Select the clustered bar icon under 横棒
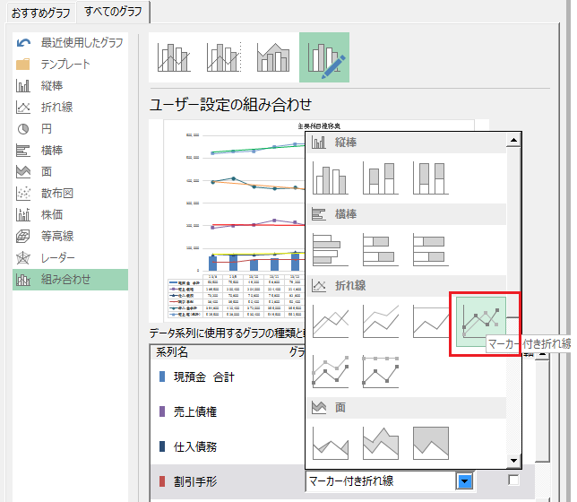 pyautogui.click(x=331, y=250)
